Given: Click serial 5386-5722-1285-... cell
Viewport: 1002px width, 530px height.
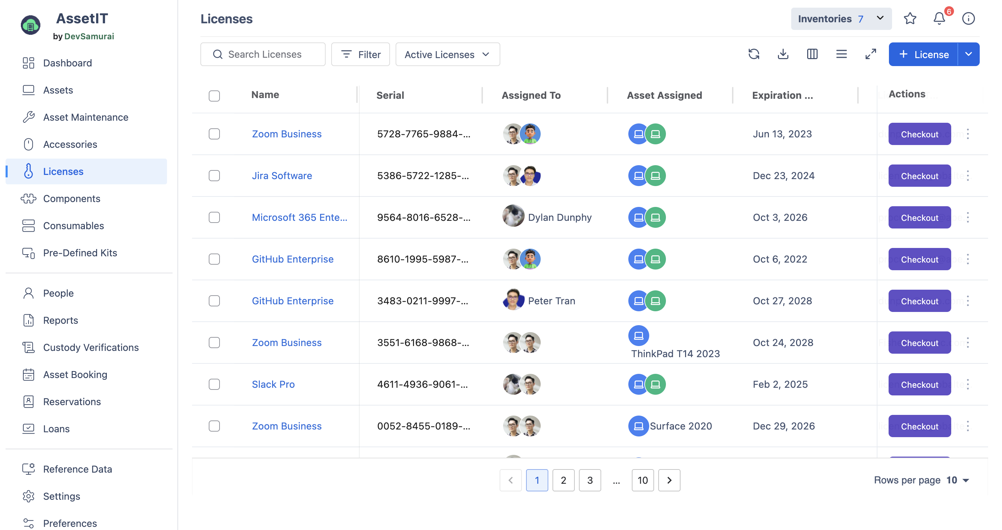Looking at the screenshot, I should click(x=423, y=175).
